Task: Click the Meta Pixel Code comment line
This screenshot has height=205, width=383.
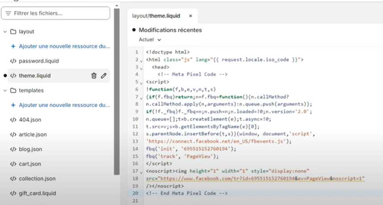Action: [x=193, y=75]
